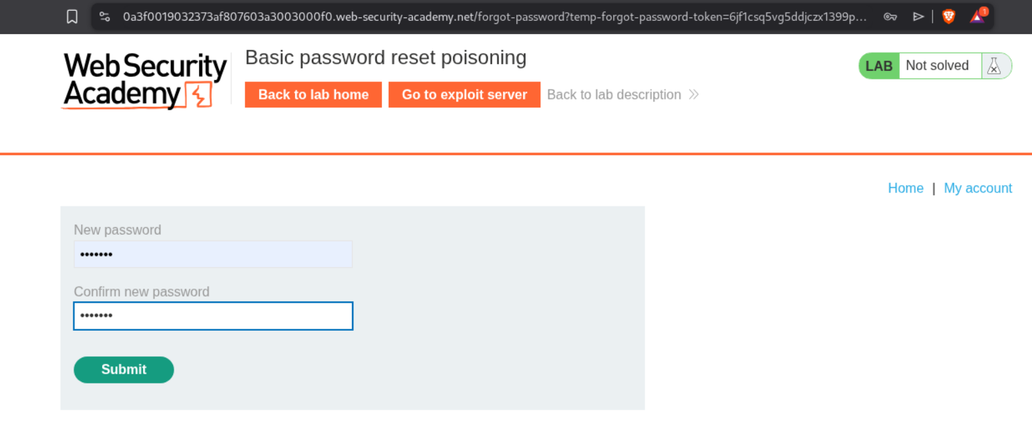
Task: Open the Go to exploit server button
Action: click(464, 95)
